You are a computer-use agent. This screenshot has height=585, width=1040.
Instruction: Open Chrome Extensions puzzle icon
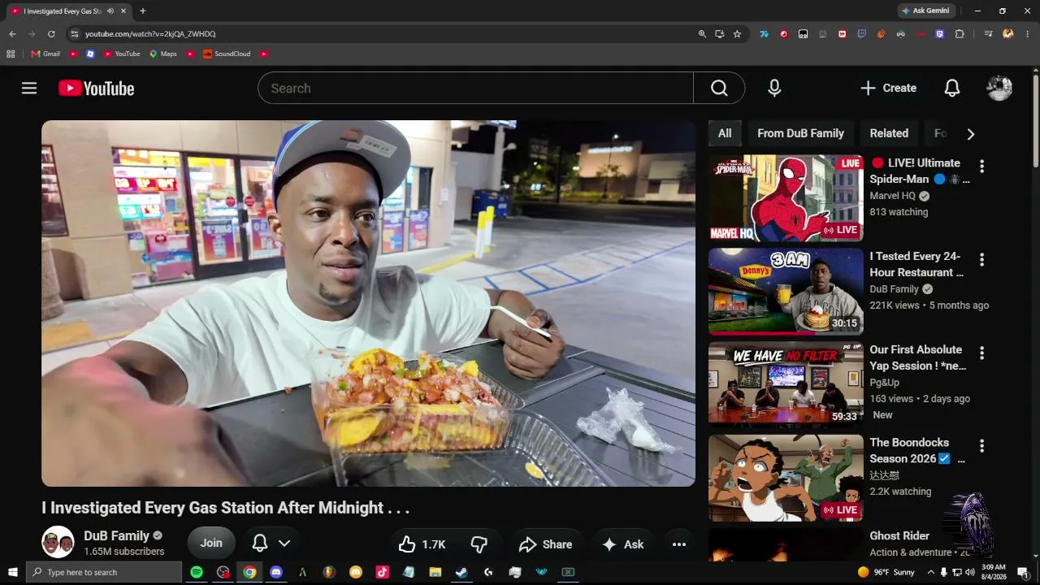click(x=960, y=34)
